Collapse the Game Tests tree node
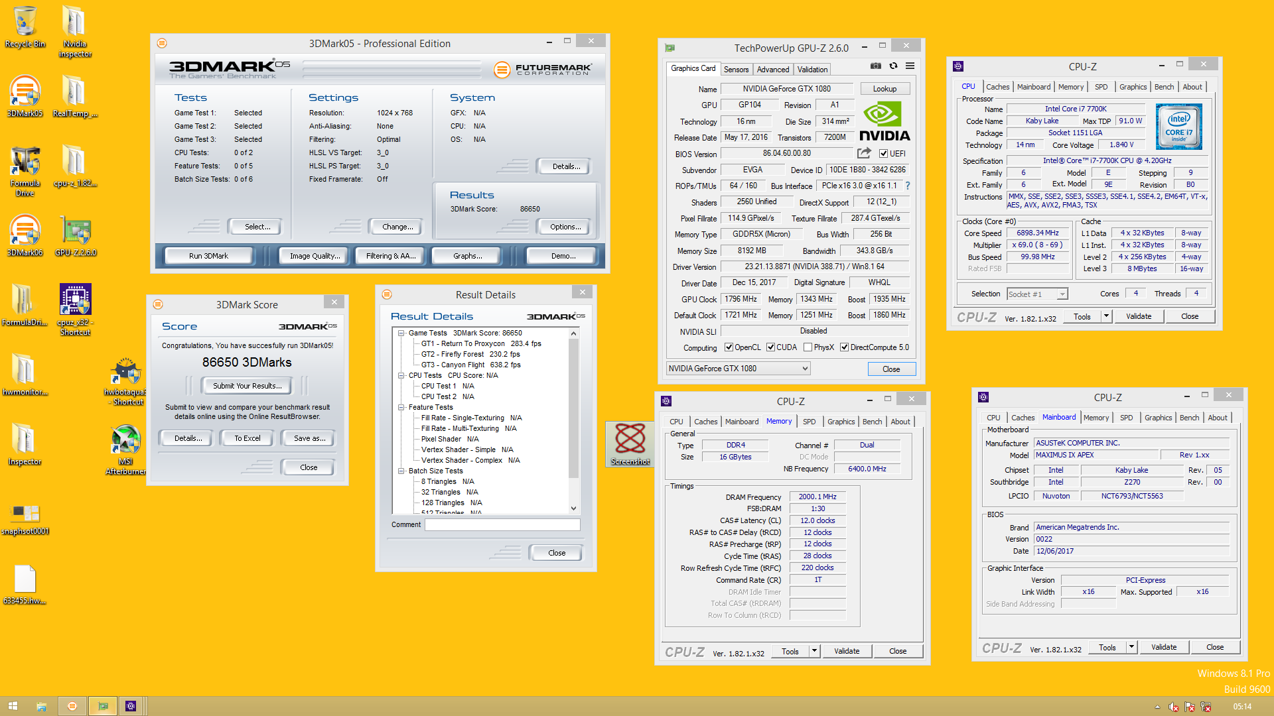The width and height of the screenshot is (1274, 716). 401,333
